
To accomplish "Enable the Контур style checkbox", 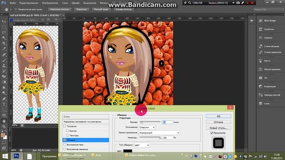I will pos(67,131).
